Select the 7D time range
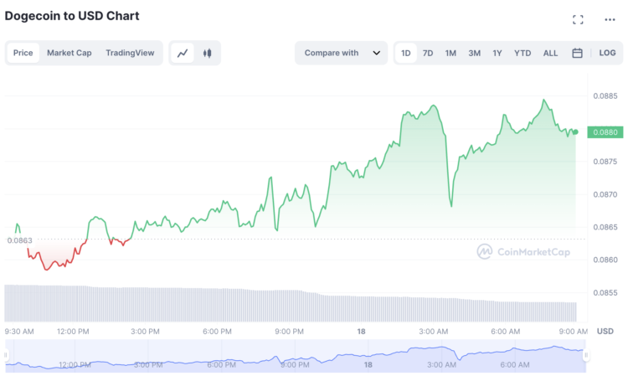Viewport: 628px width, 376px height. (x=428, y=53)
